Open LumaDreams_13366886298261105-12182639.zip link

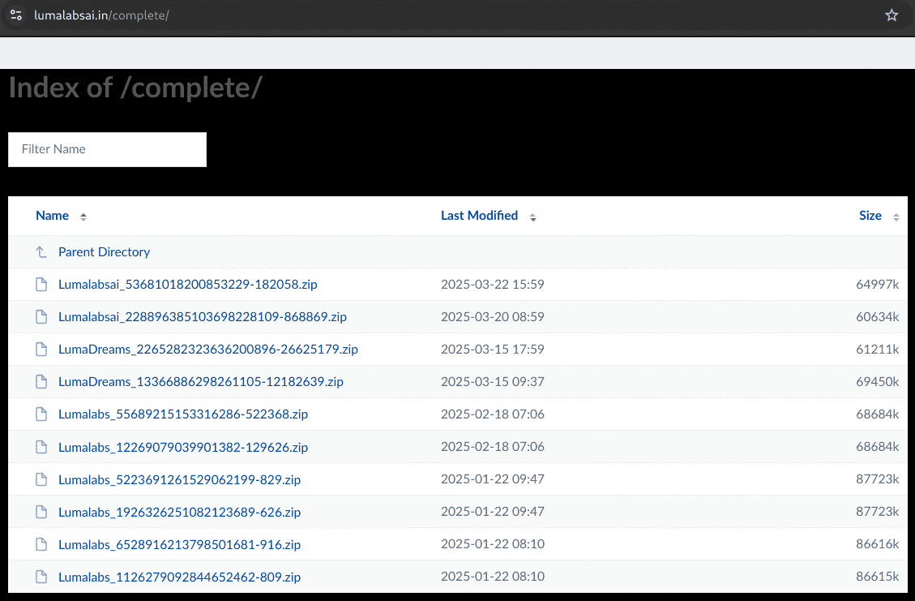click(201, 381)
